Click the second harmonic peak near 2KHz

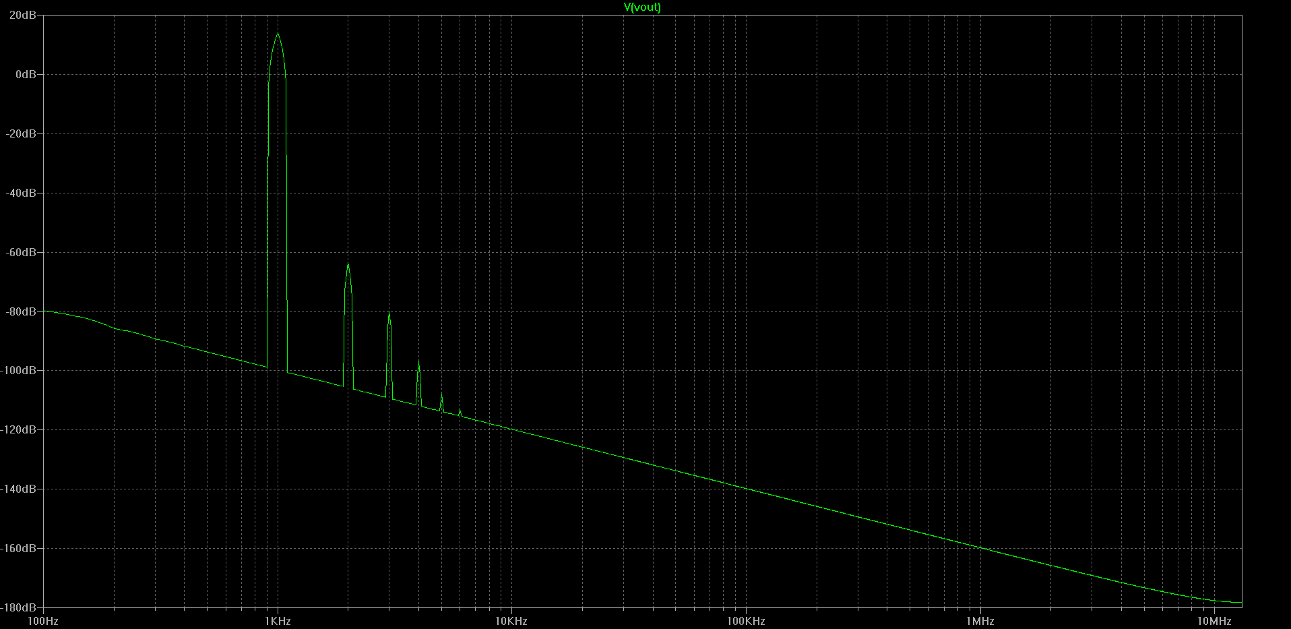tap(348, 264)
